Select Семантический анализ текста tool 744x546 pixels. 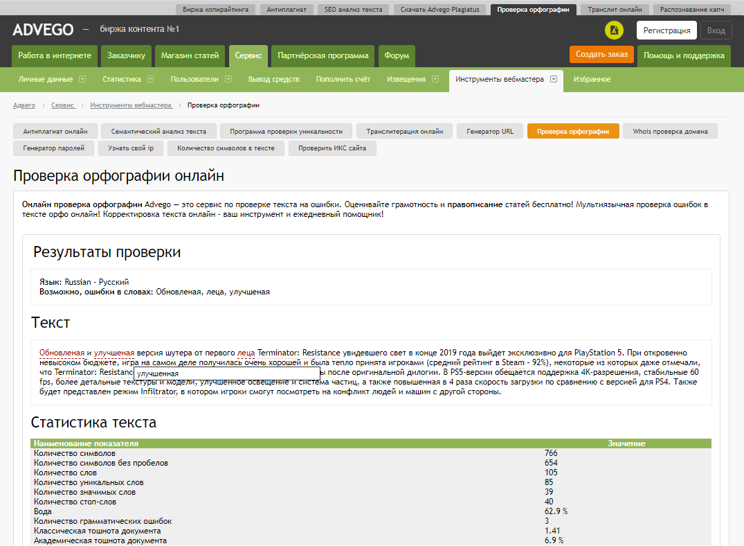[x=161, y=130]
